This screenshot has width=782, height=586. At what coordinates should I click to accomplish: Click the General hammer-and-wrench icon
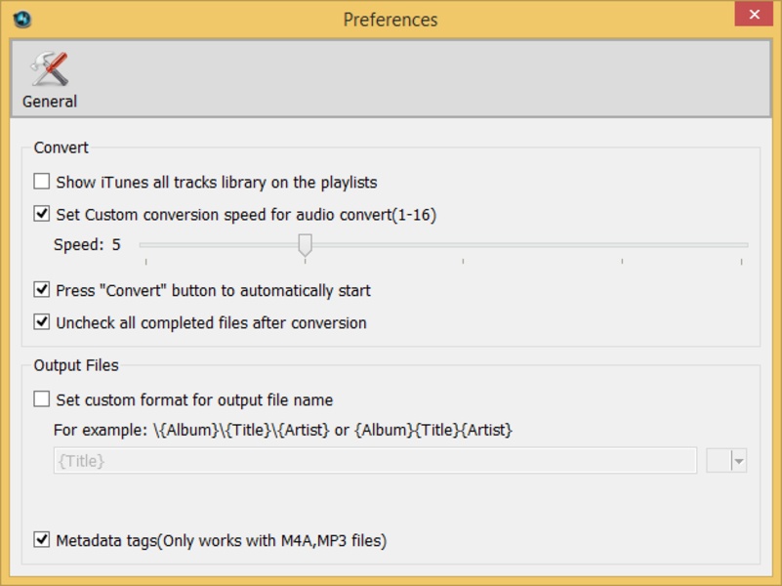click(x=49, y=67)
